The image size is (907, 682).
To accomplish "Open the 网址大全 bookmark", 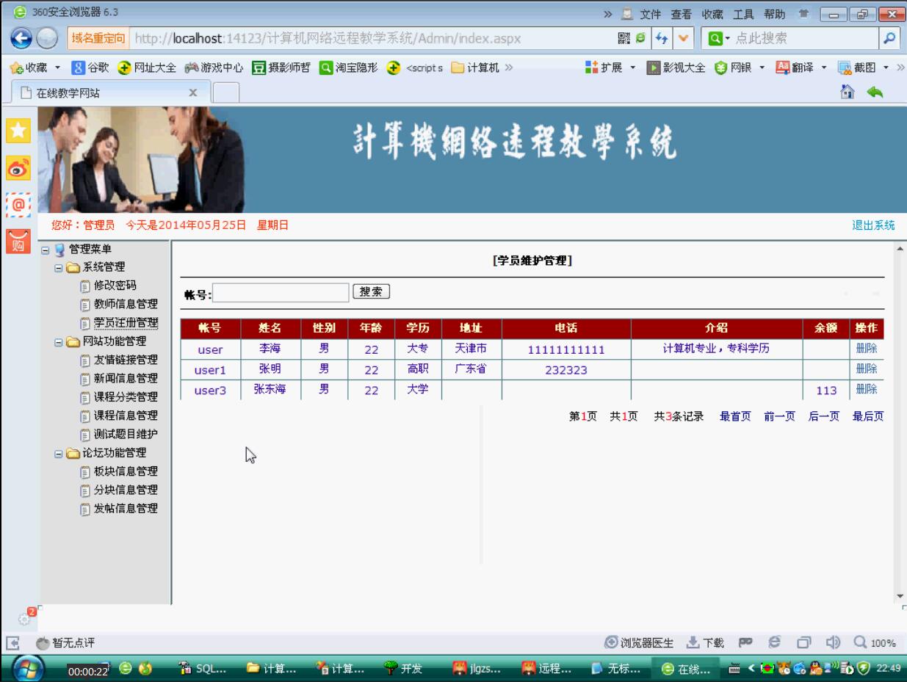I will [147, 68].
